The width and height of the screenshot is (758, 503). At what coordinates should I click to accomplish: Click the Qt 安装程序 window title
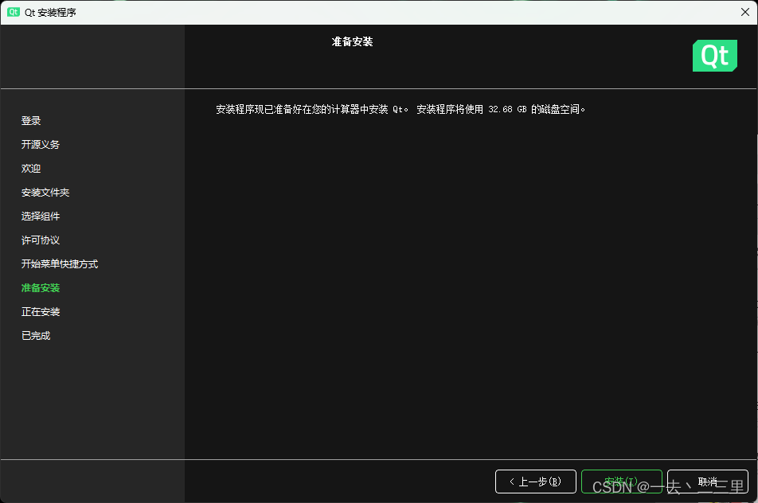click(50, 13)
